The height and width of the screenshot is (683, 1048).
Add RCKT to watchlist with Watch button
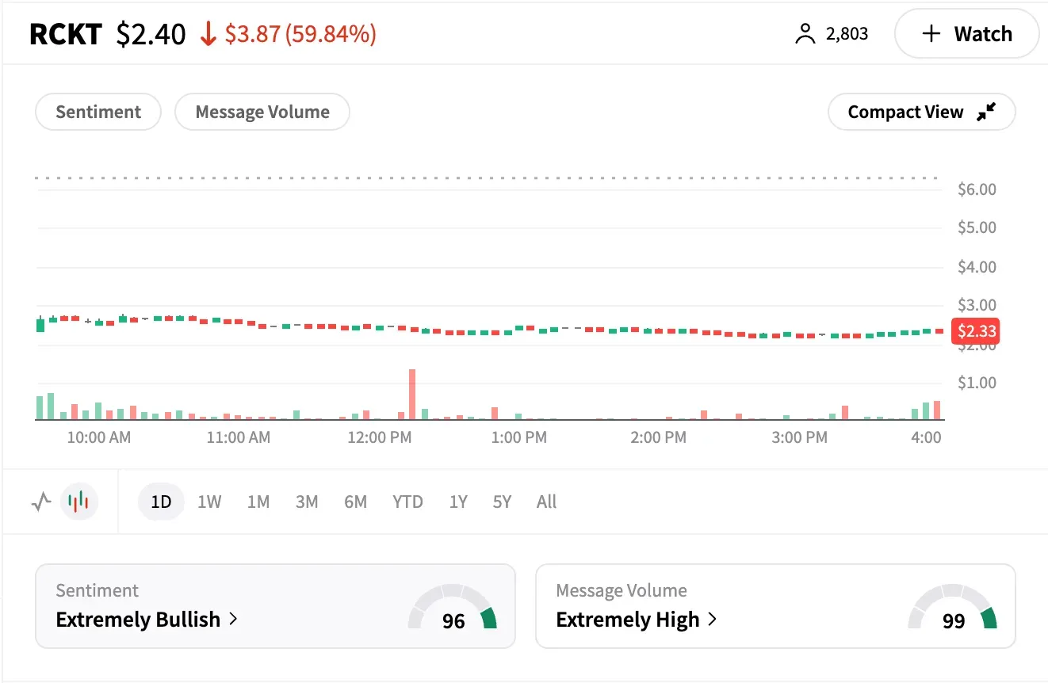pos(966,34)
